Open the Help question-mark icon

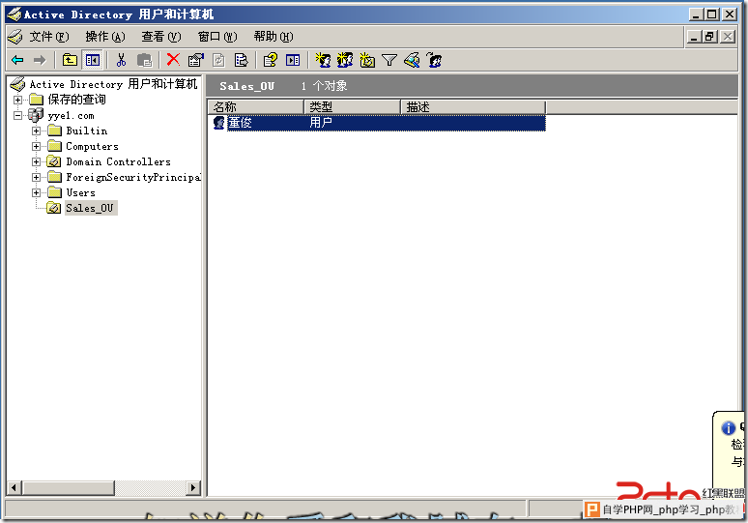[x=271, y=60]
